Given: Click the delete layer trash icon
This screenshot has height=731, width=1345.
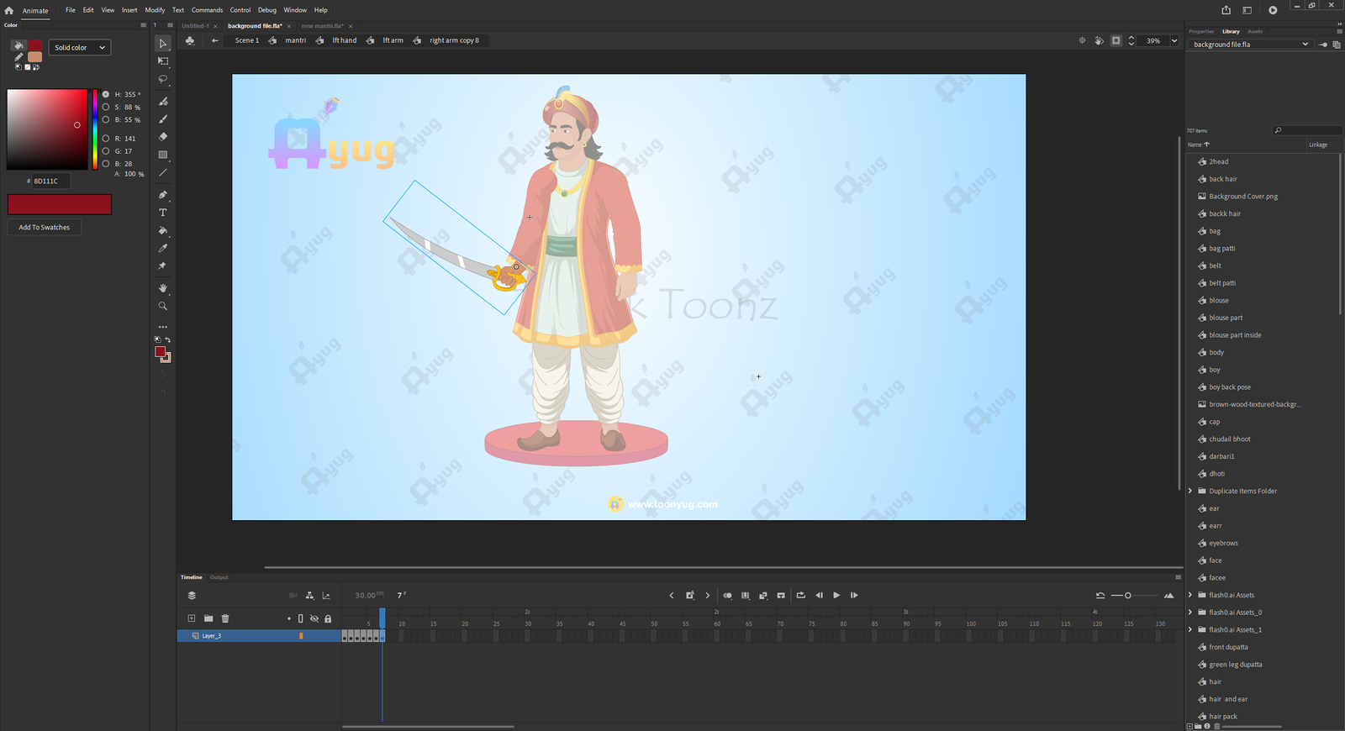Looking at the screenshot, I should pos(225,618).
